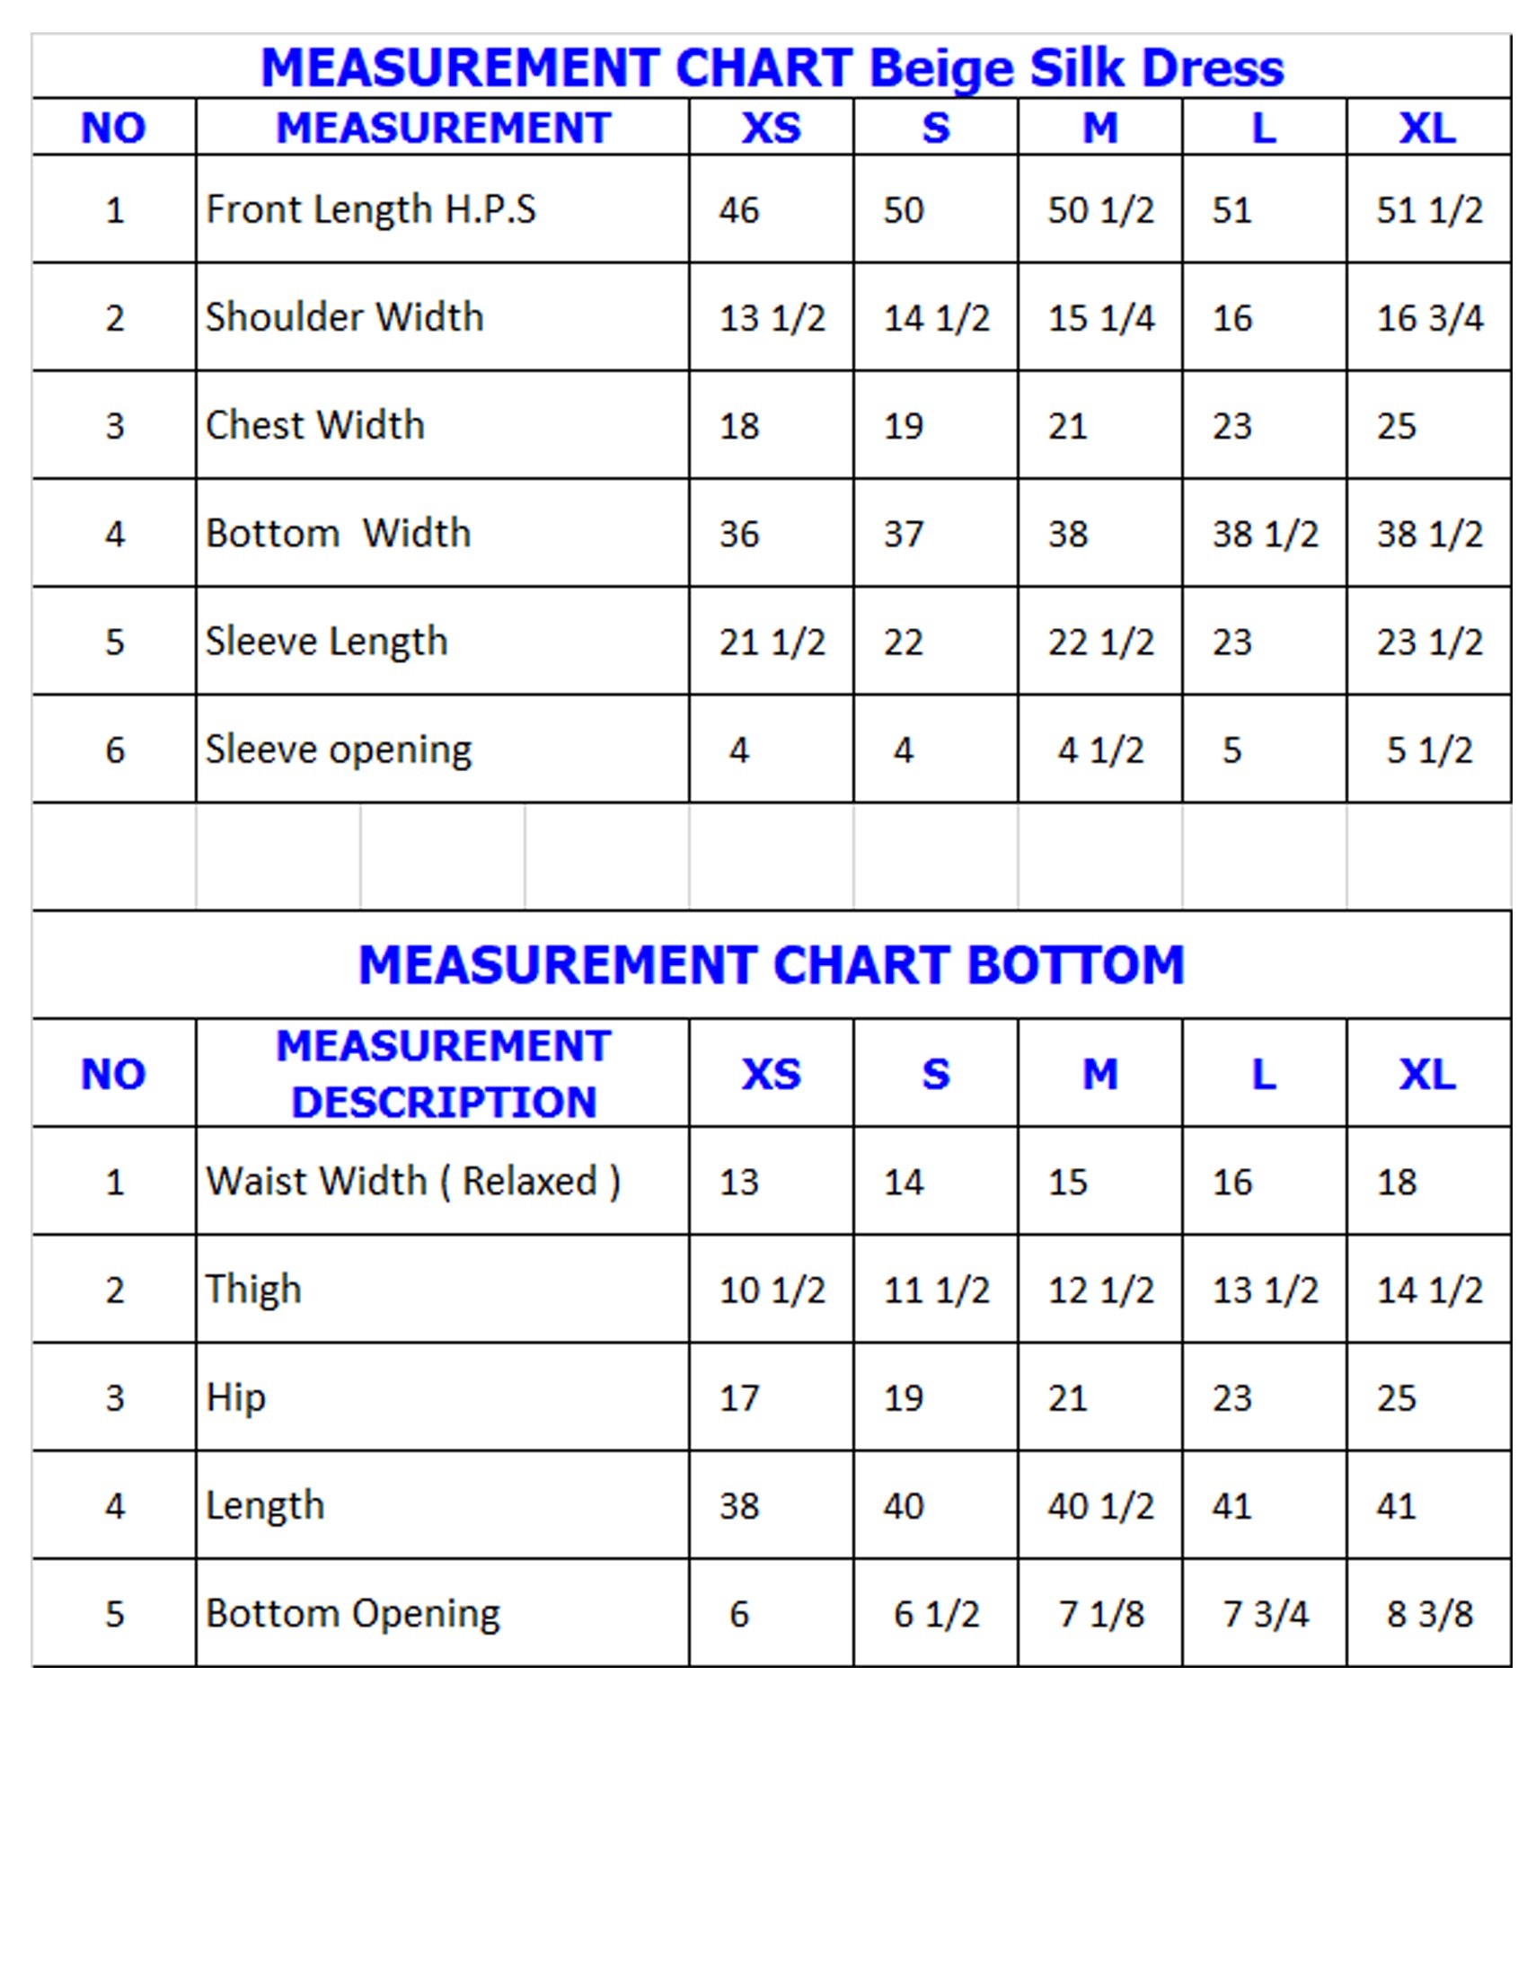Click the dress chart title heading
Image resolution: width=1527 pixels, height=1977 pixels.
(772, 68)
